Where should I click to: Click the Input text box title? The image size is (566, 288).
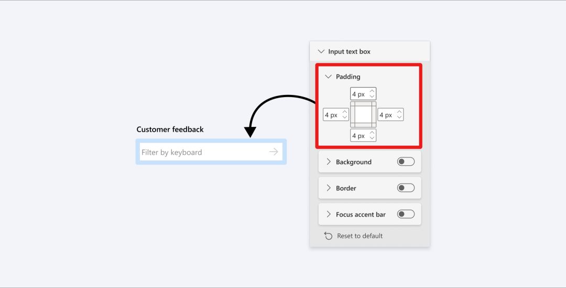pos(349,52)
